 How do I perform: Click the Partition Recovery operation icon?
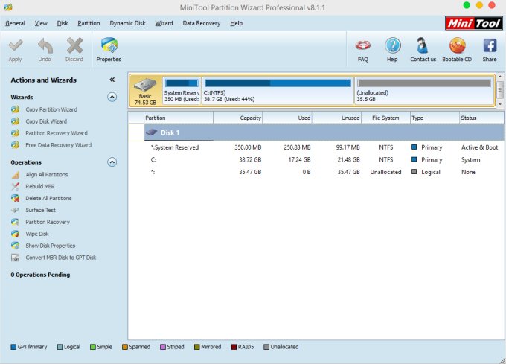click(x=15, y=222)
